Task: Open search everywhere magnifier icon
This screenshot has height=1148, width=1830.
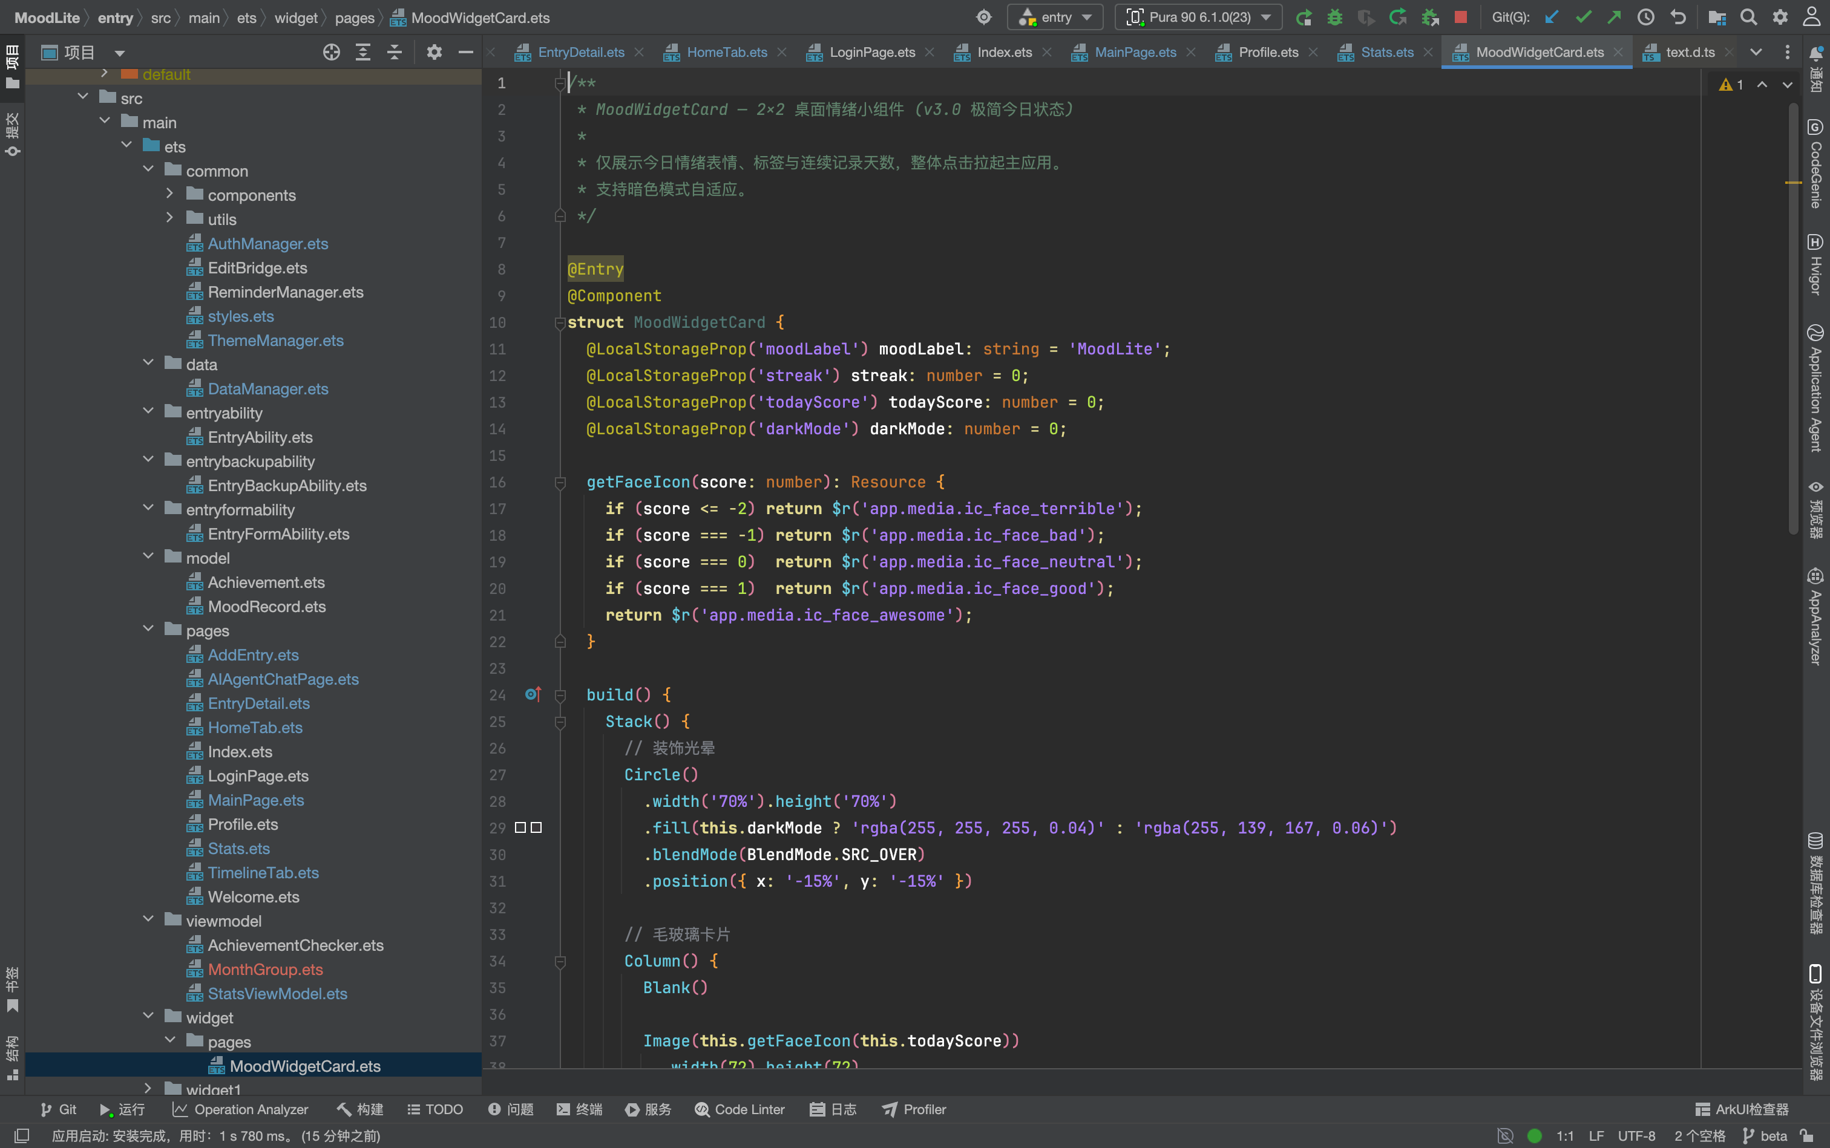Action: [1748, 18]
